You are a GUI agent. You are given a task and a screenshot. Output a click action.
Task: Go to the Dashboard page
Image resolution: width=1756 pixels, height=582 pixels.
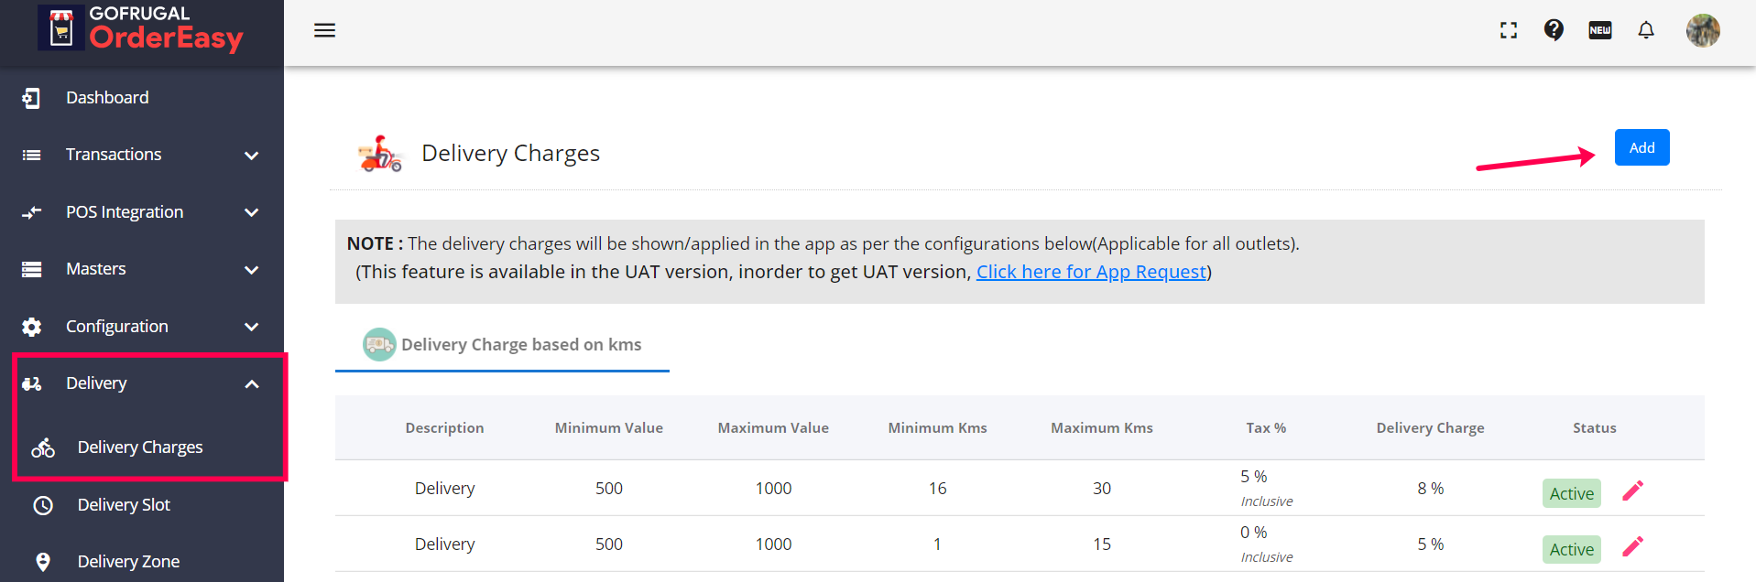pyautogui.click(x=107, y=98)
